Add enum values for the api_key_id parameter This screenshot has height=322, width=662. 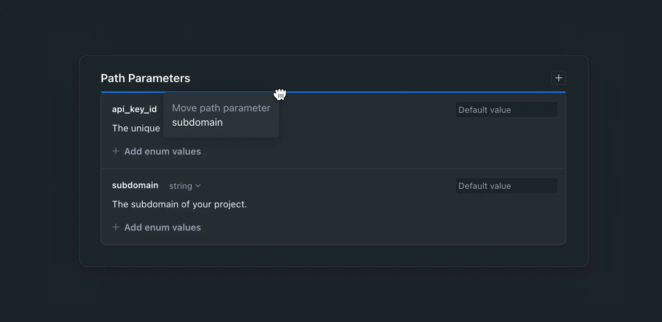pos(157,151)
